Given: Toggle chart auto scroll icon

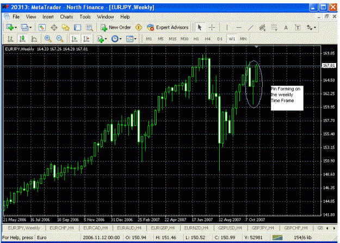Looking at the screenshot, I should click(x=75, y=39).
